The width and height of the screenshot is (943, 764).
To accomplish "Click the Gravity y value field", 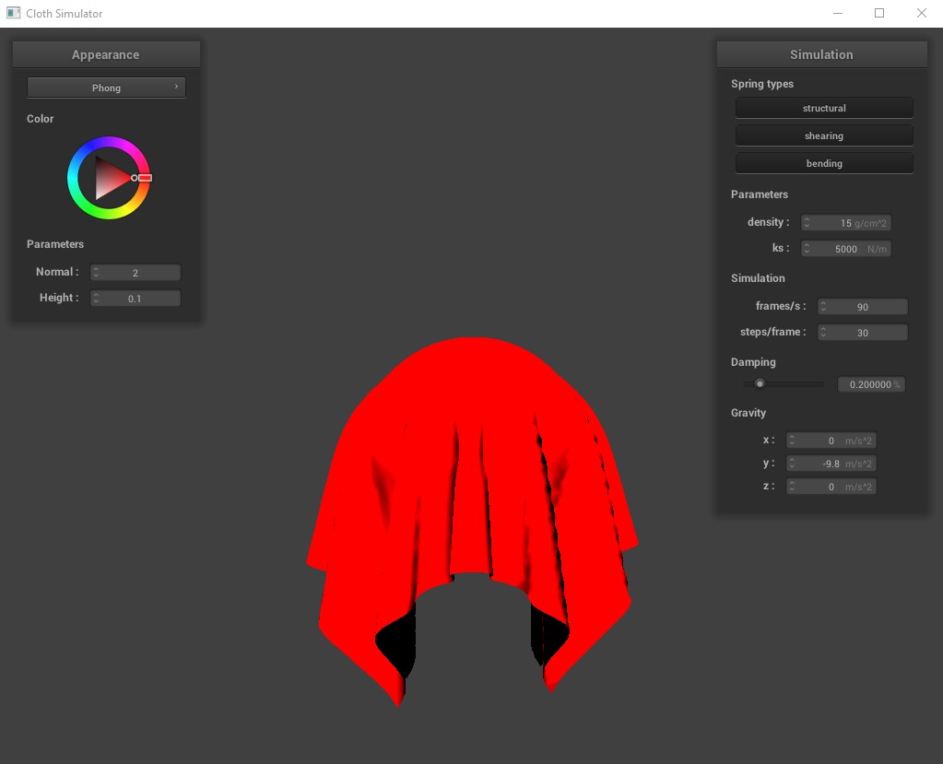I will tap(831, 464).
